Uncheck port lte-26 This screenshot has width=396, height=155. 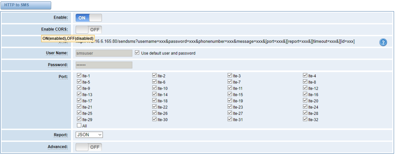[x=154, y=113]
